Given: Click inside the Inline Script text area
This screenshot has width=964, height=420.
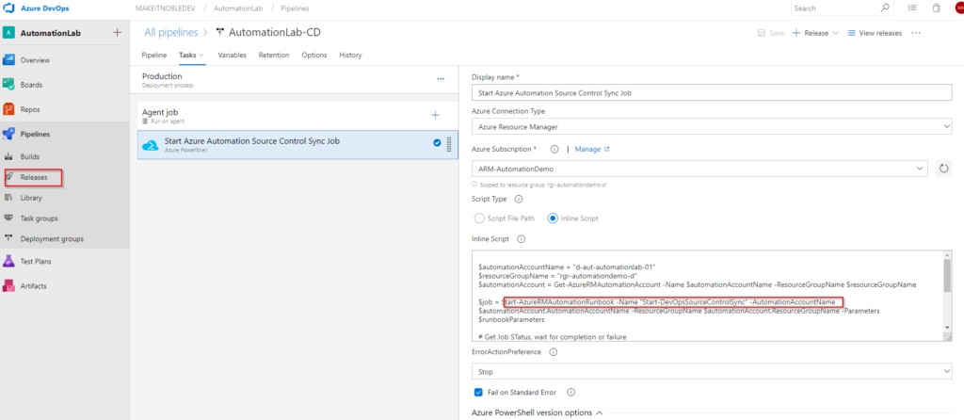Looking at the screenshot, I should tap(707, 295).
